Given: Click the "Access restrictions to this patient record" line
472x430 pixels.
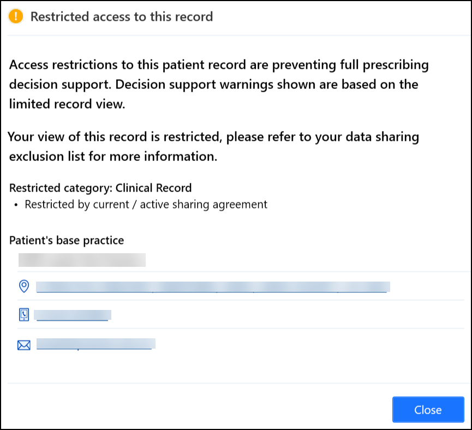Looking at the screenshot, I should click(x=219, y=65).
